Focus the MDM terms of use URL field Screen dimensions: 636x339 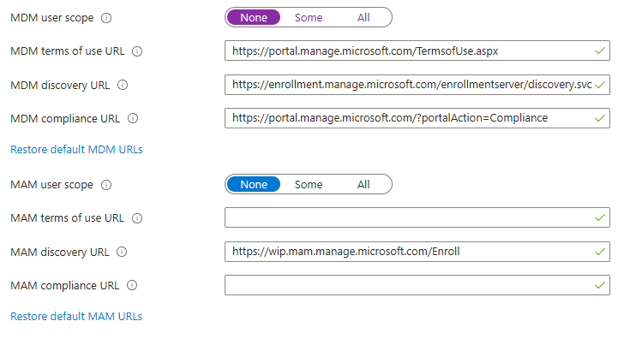417,51
